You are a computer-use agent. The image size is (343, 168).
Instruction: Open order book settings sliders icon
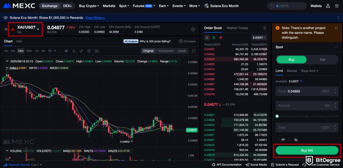point(265,28)
